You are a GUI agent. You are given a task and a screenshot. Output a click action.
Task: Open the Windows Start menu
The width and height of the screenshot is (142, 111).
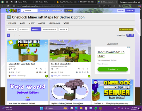coord(41,108)
